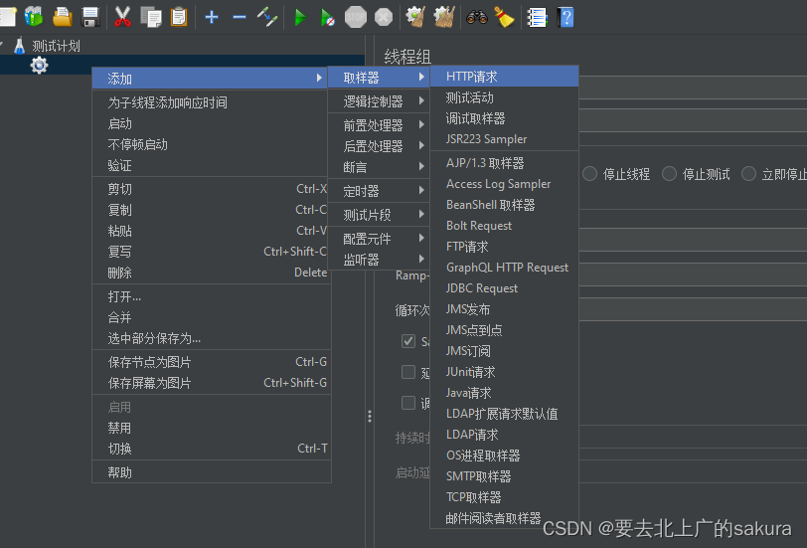Choose BeanShell 取样器
The image size is (807, 548).
[x=505, y=205]
